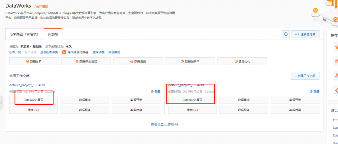Click the shopping cart icon before 购买独享资源组
The image size is (338, 144).
point(64,52)
